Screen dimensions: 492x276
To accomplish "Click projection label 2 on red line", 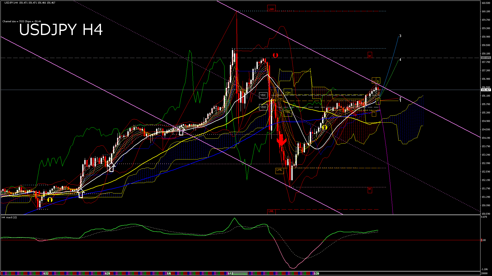I will pyautogui.click(x=400, y=98).
